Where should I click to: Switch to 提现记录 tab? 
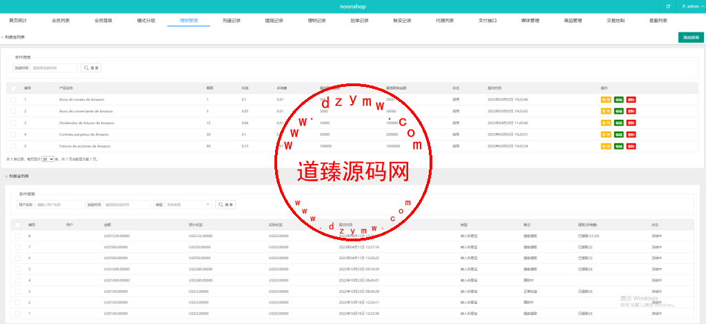274,21
